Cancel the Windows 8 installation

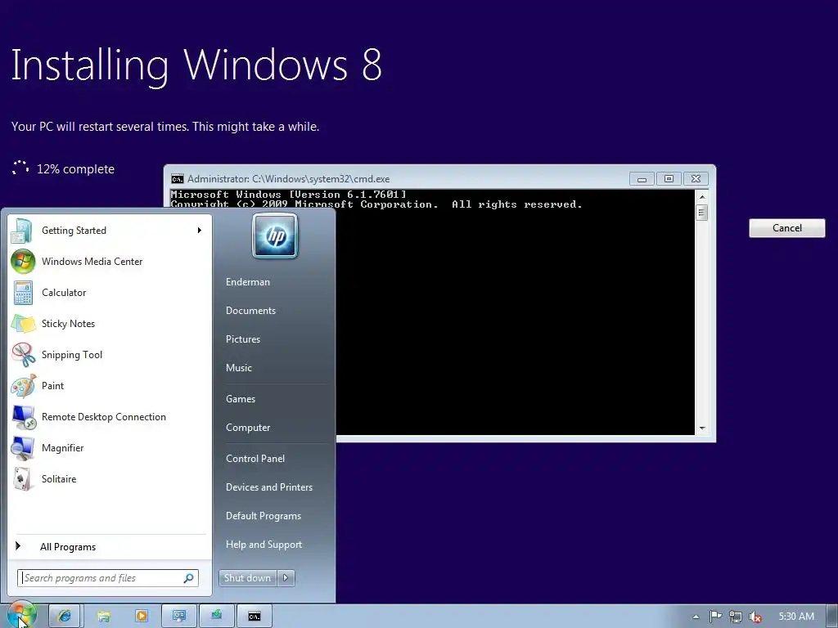pyautogui.click(x=786, y=228)
